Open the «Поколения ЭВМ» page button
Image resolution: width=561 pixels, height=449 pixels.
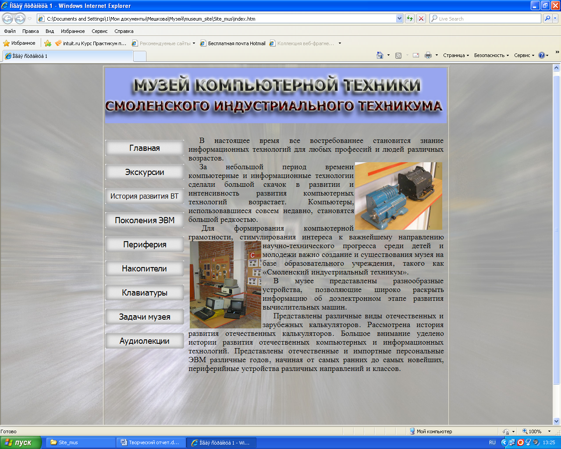[145, 221]
